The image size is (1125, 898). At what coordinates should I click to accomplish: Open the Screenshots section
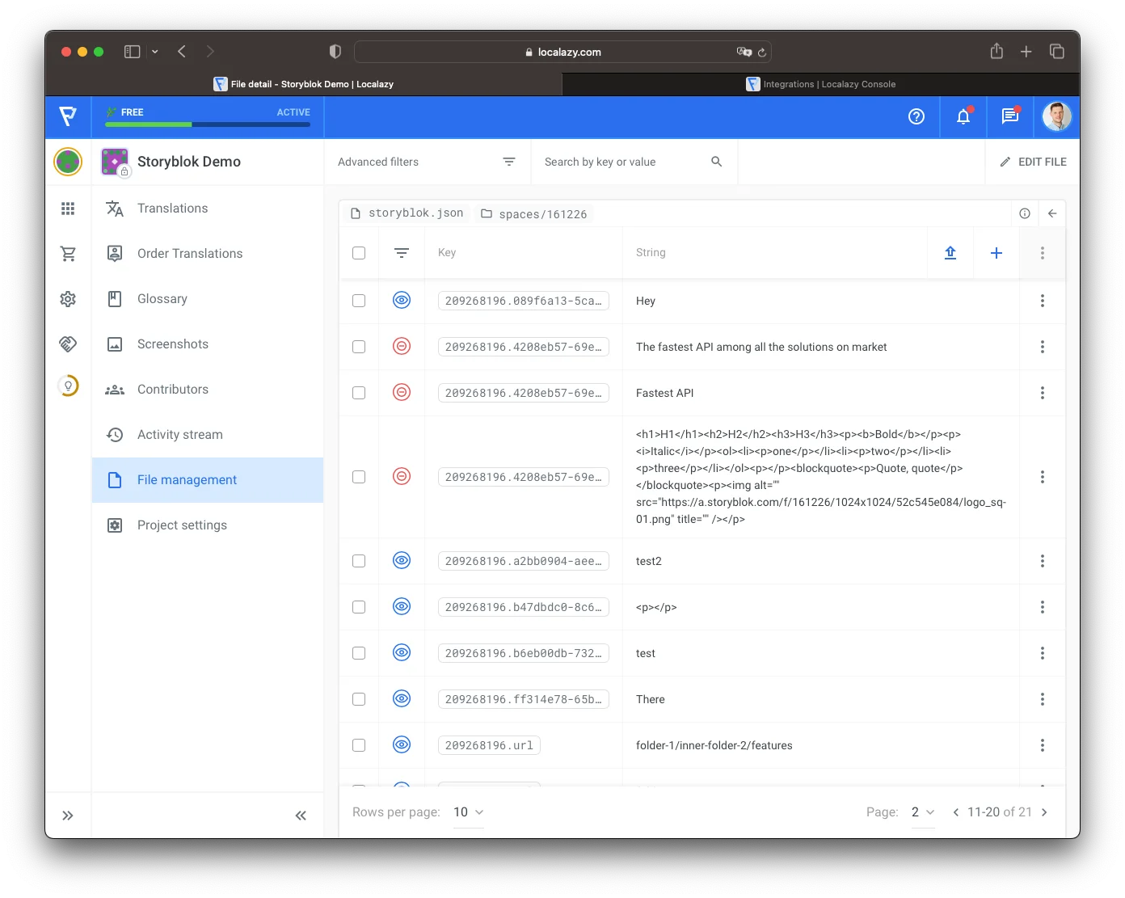coord(208,344)
